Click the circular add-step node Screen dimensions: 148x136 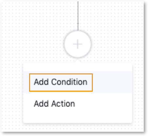(x=77, y=44)
